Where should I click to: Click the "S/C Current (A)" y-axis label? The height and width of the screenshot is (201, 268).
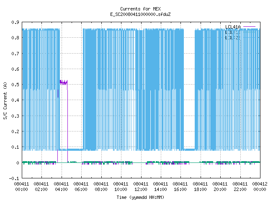[x=5, y=101]
